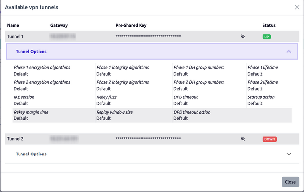Click the Pre-Shared Key column header
The height and width of the screenshot is (192, 304).
tap(131, 25)
